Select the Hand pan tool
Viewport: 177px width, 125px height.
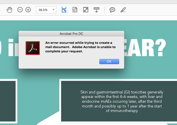coord(9,10)
